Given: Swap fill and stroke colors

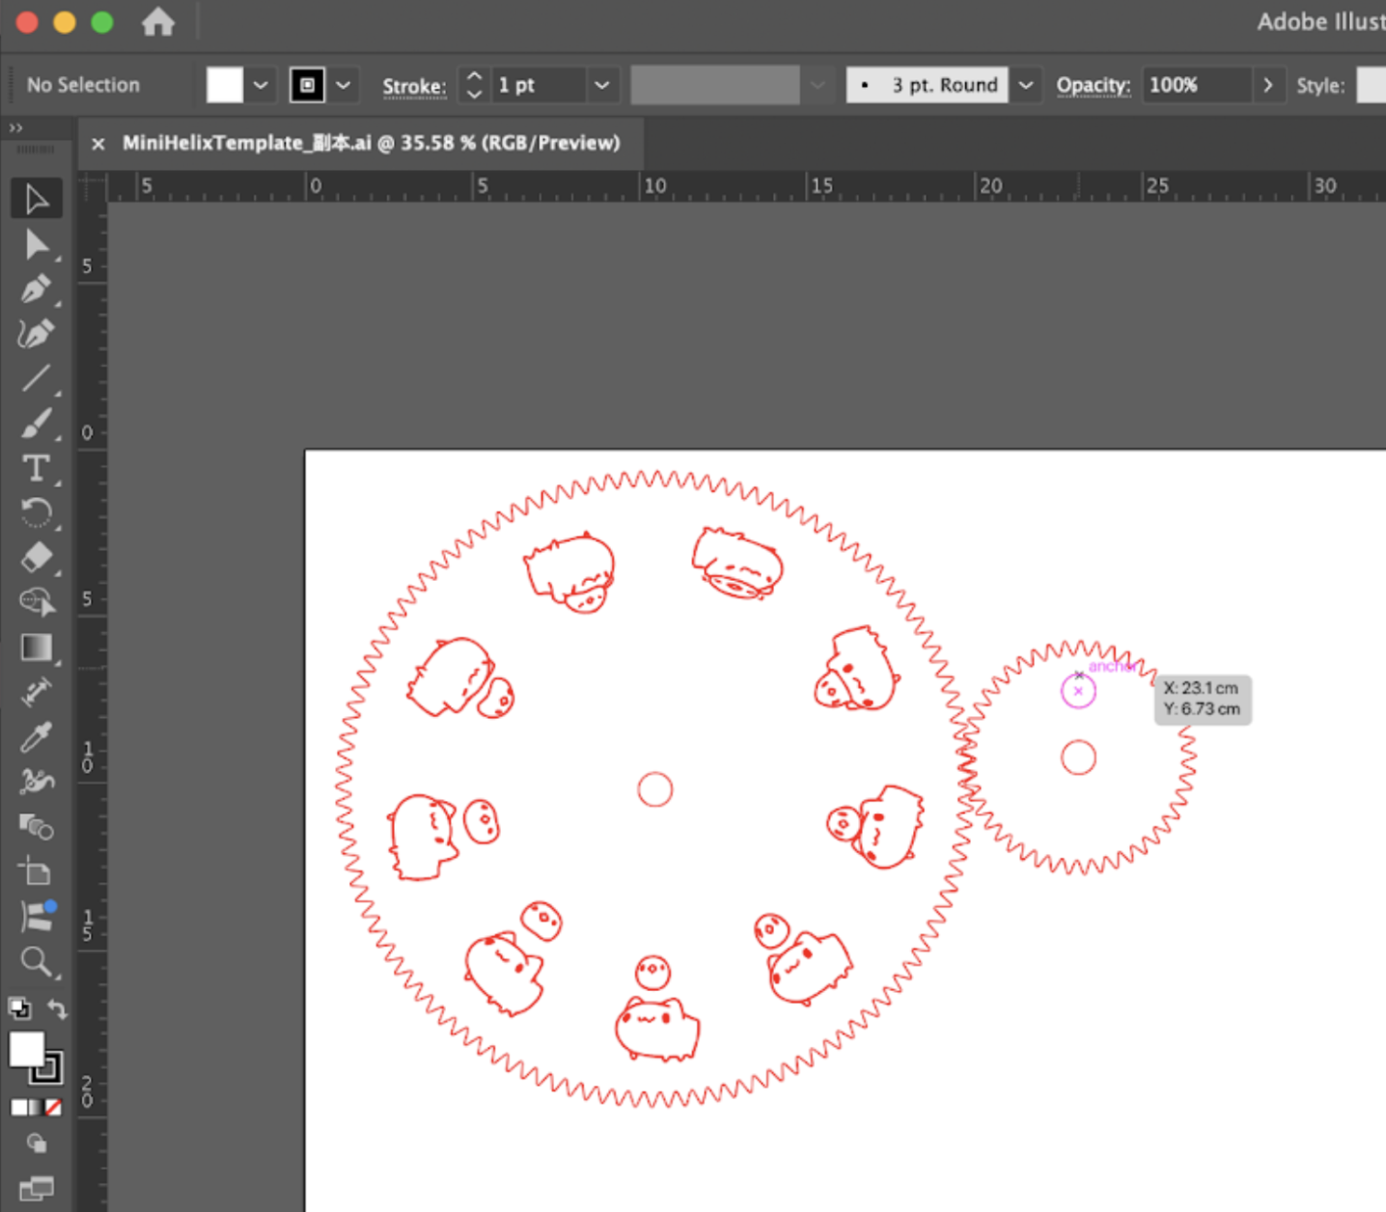Looking at the screenshot, I should (58, 1009).
